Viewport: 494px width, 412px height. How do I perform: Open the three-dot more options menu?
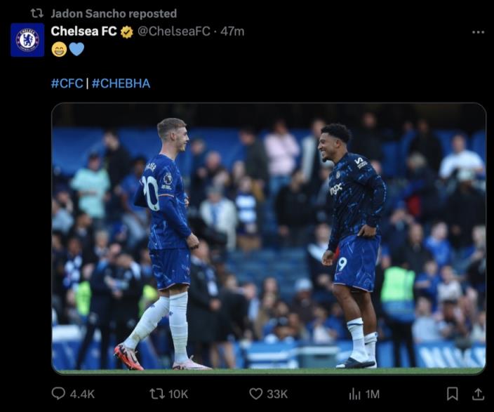point(478,32)
